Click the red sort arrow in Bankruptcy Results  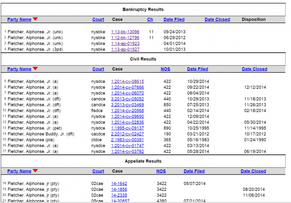click(35, 19)
